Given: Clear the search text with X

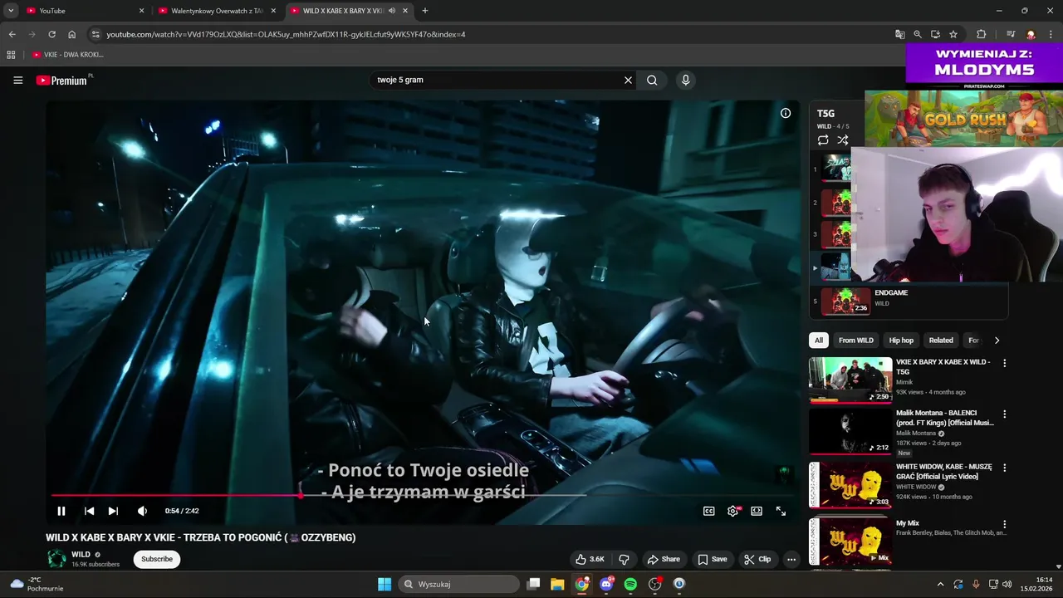Looking at the screenshot, I should [x=628, y=80].
